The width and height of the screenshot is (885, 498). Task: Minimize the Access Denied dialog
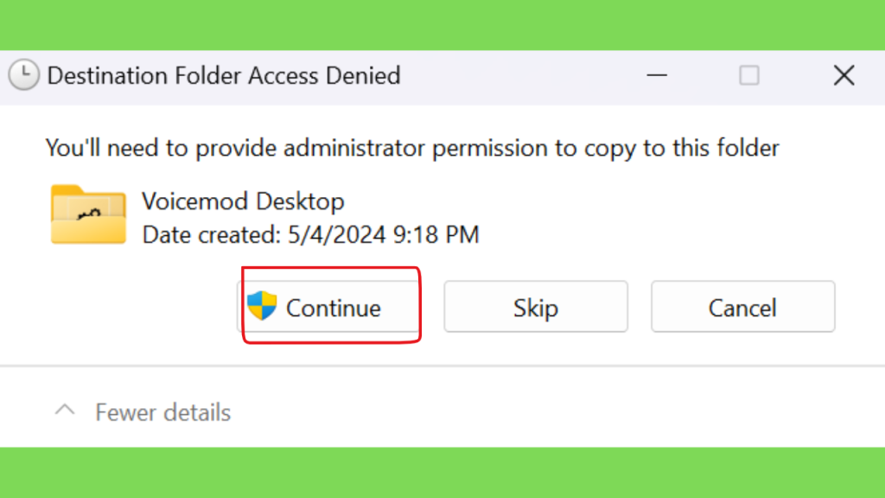point(657,75)
